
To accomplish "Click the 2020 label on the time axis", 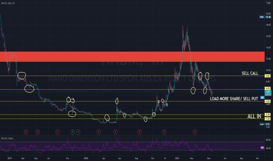I will point(86,158).
